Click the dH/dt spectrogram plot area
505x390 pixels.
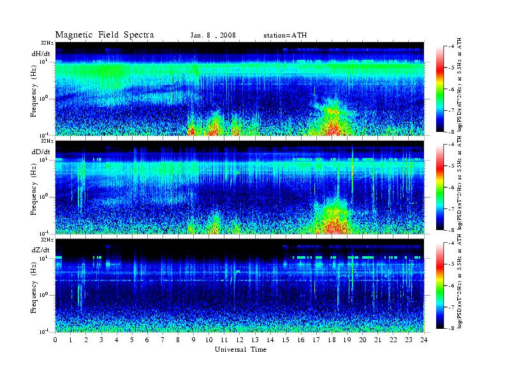click(x=240, y=89)
